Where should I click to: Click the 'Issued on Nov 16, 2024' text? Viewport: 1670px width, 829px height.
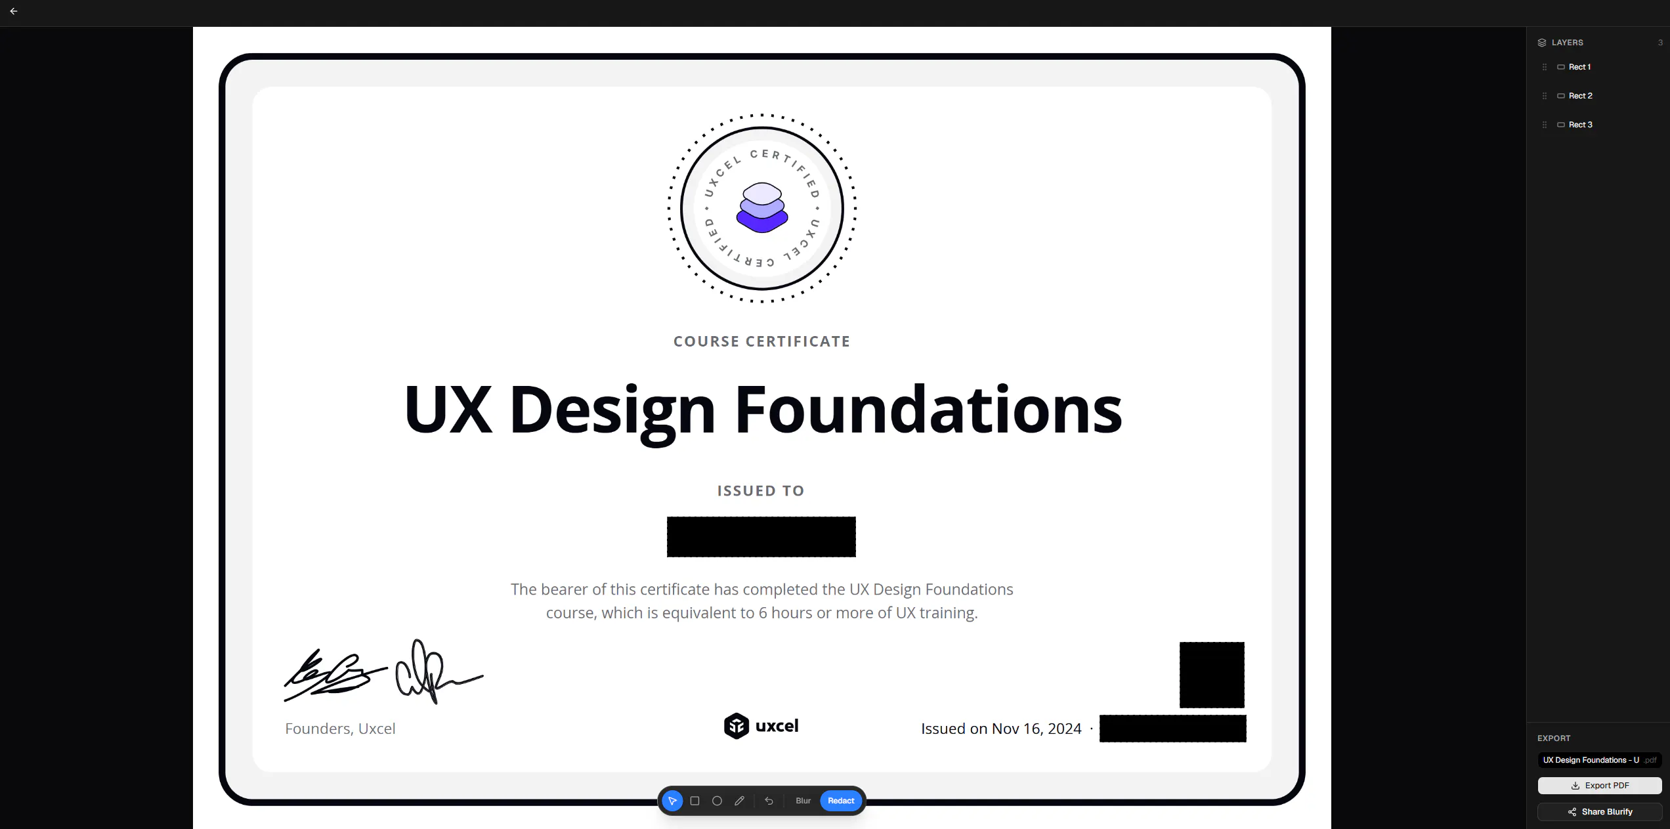click(x=1001, y=729)
